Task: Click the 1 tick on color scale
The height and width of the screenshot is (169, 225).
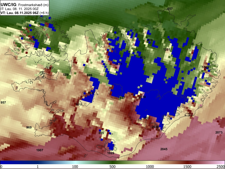Action: 38,167
